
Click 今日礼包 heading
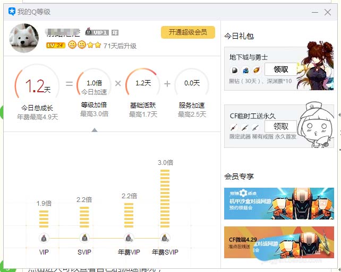click(239, 36)
